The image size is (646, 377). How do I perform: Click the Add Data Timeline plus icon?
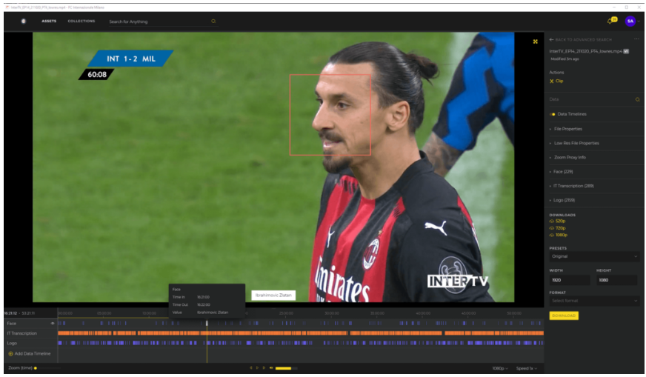pyautogui.click(x=10, y=354)
